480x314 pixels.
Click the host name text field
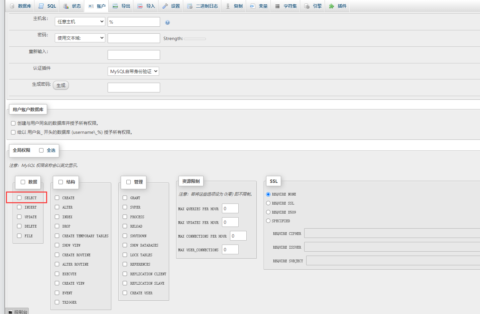click(134, 22)
